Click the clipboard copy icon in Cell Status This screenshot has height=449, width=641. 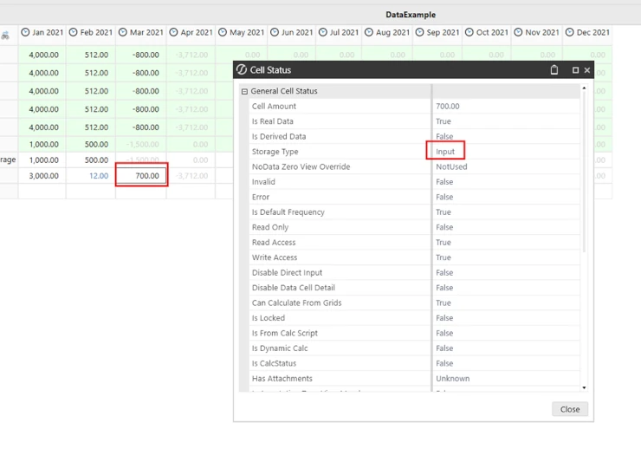(x=554, y=70)
